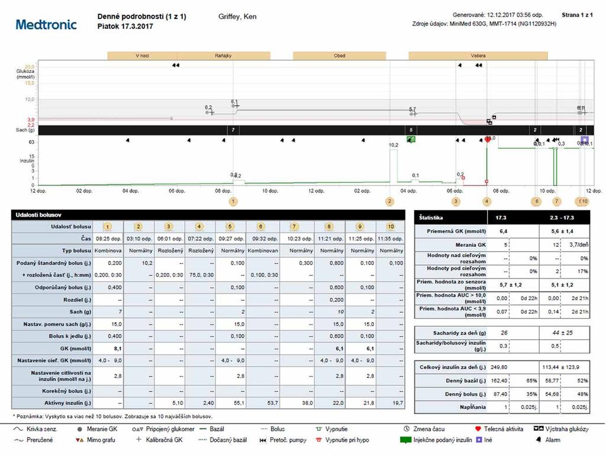Click the Piatok 17.3.2017 date heading
Image resolution: width=606 pixels, height=456 pixels.
click(x=125, y=27)
